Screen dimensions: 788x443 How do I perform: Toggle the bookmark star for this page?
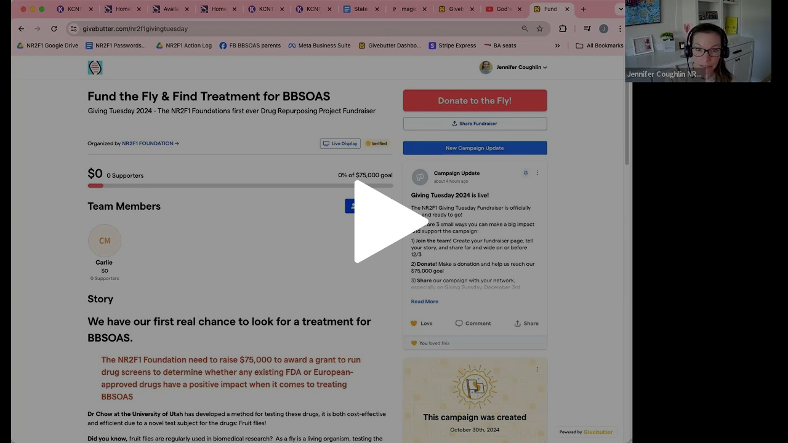pyautogui.click(x=540, y=29)
